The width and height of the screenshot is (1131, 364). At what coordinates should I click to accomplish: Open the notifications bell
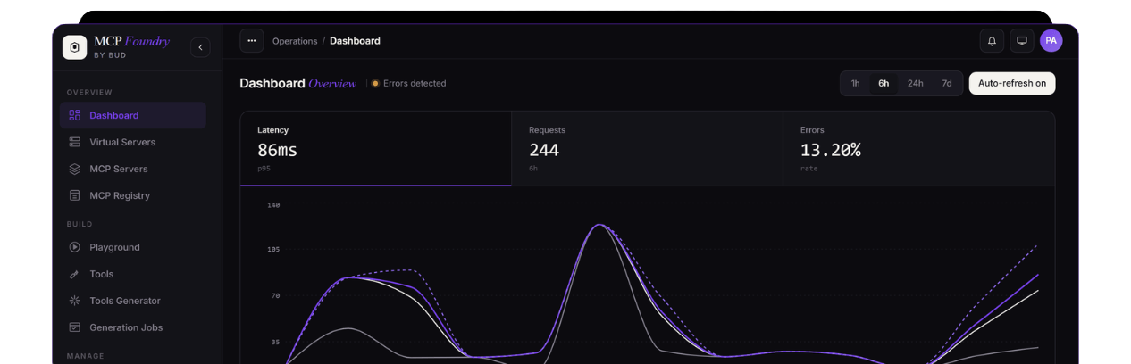point(992,41)
